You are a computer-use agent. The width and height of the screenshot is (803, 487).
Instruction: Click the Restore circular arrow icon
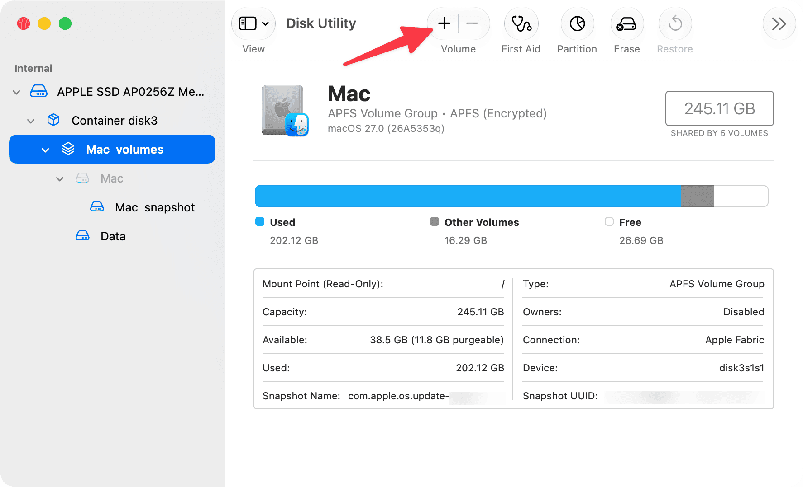coord(675,23)
